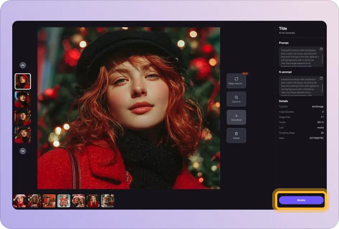This screenshot has height=229, width=339.
Task: Copy the Prompt text using its copy icon
Action: pyautogui.click(x=321, y=49)
